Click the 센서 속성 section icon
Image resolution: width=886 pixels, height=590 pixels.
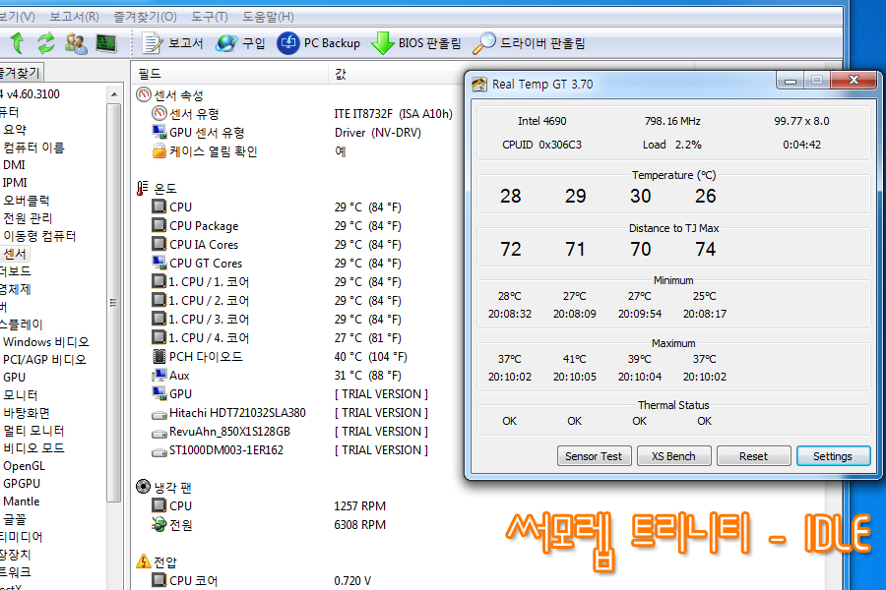[144, 94]
